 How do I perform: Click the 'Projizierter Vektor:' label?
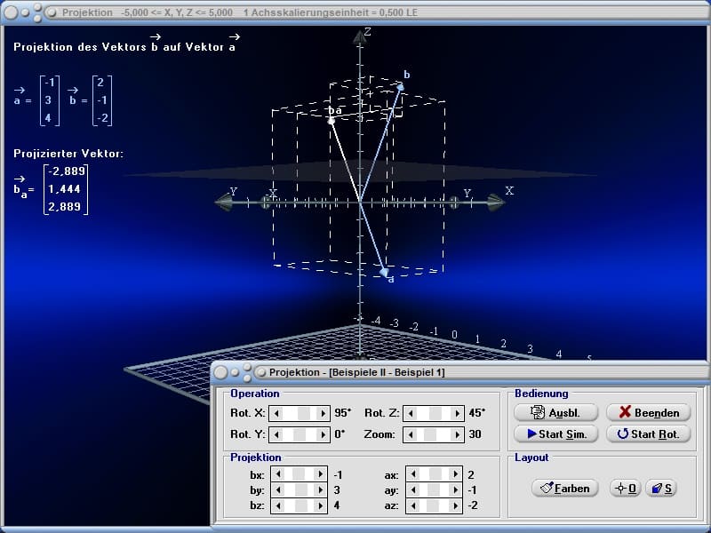(68, 153)
